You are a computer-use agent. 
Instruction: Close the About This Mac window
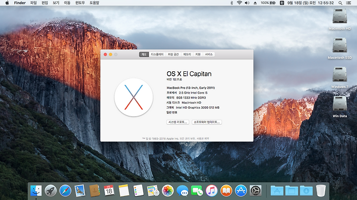[x=105, y=54]
